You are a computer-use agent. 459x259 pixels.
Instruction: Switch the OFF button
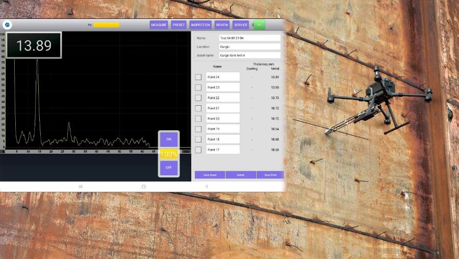[x=169, y=168]
